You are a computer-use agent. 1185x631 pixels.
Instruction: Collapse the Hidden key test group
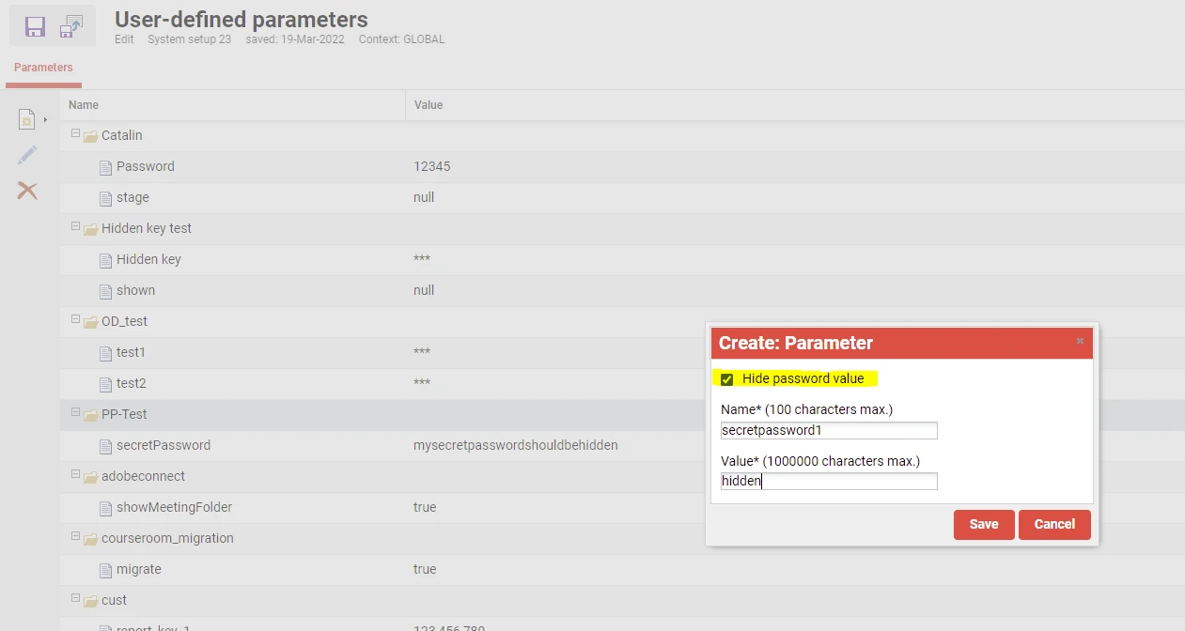[x=73, y=226]
